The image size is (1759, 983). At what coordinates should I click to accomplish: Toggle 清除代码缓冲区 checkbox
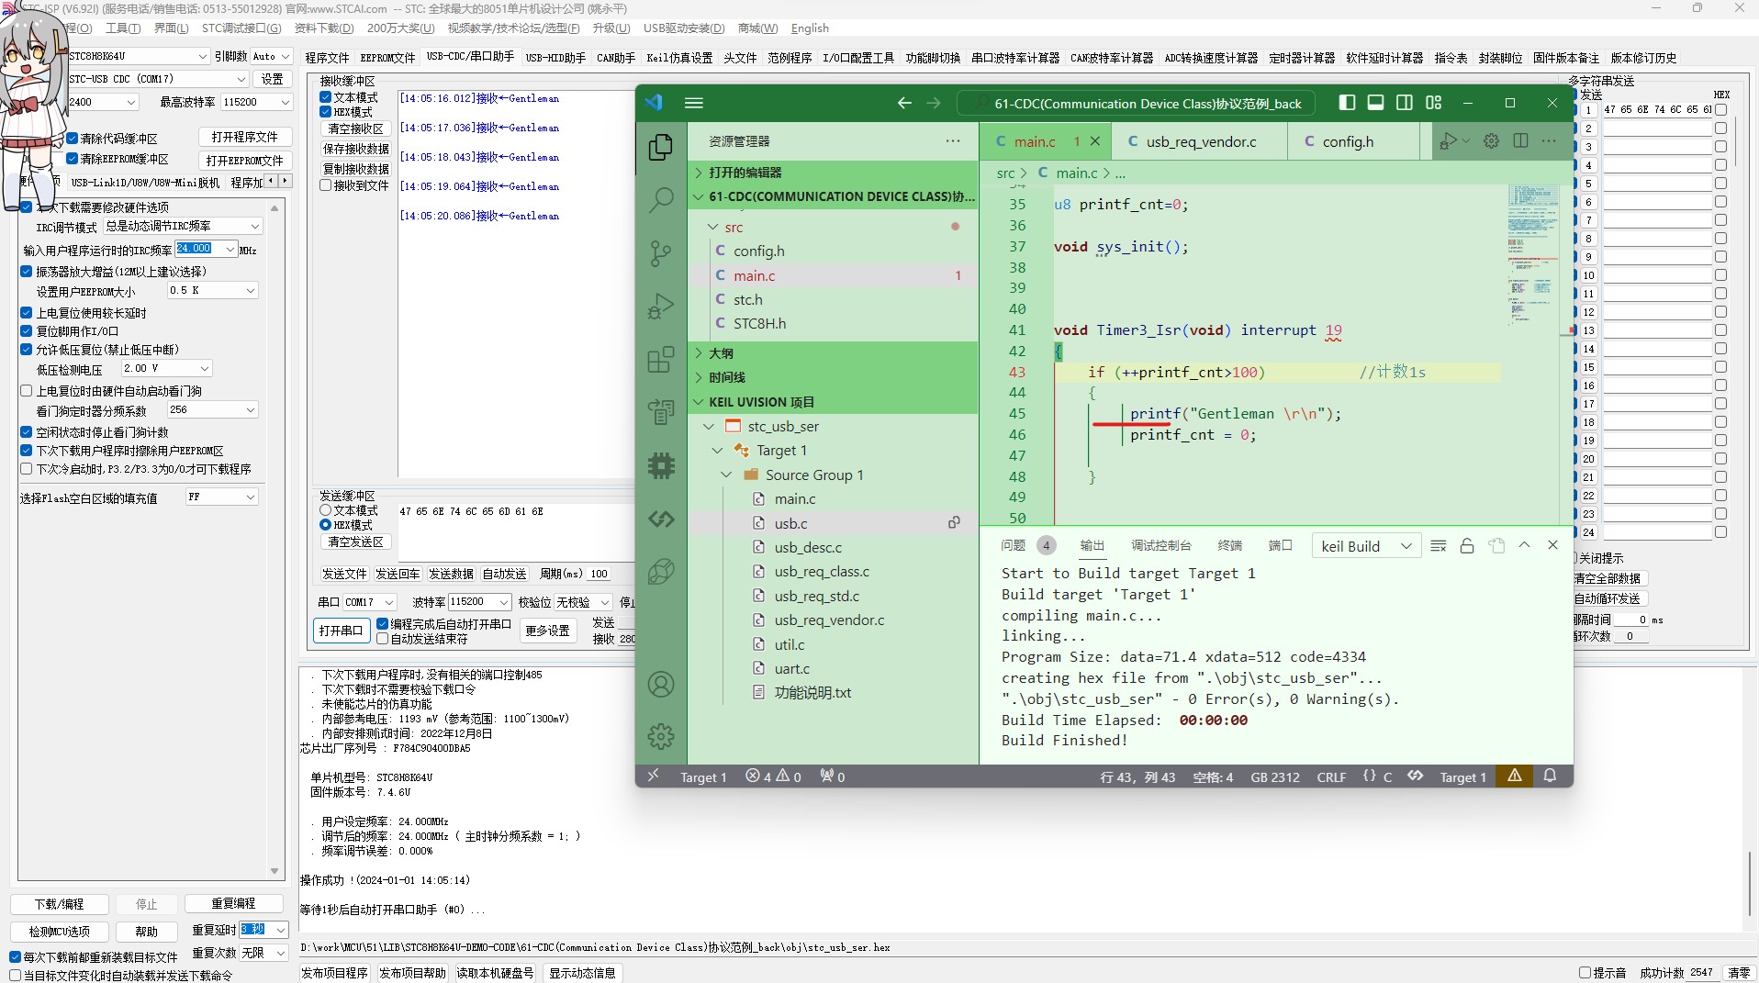click(72, 139)
